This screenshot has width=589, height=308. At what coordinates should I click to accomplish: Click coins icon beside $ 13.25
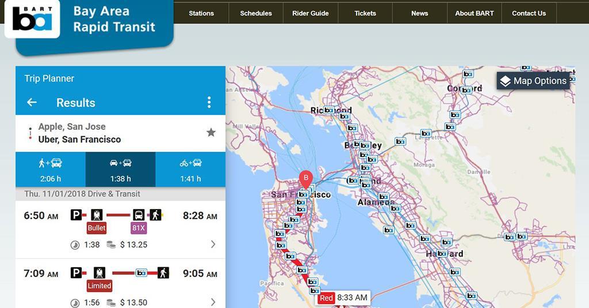111,245
